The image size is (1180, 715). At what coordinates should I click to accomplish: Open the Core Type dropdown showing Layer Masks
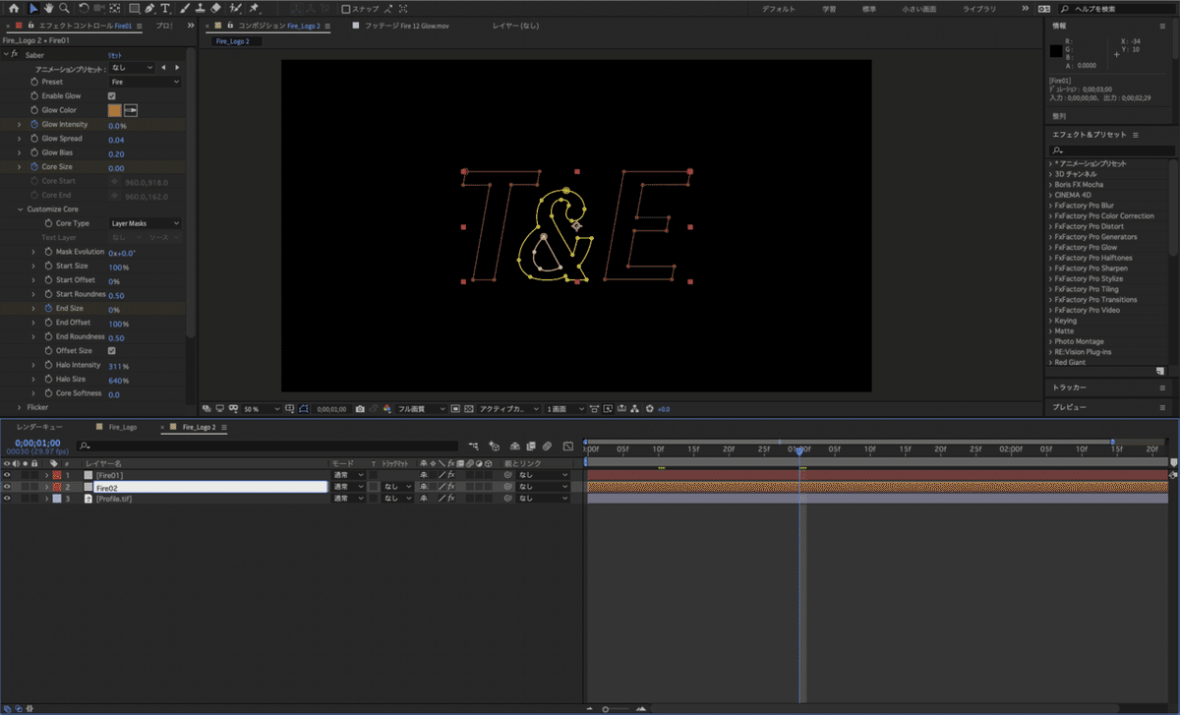(x=144, y=223)
